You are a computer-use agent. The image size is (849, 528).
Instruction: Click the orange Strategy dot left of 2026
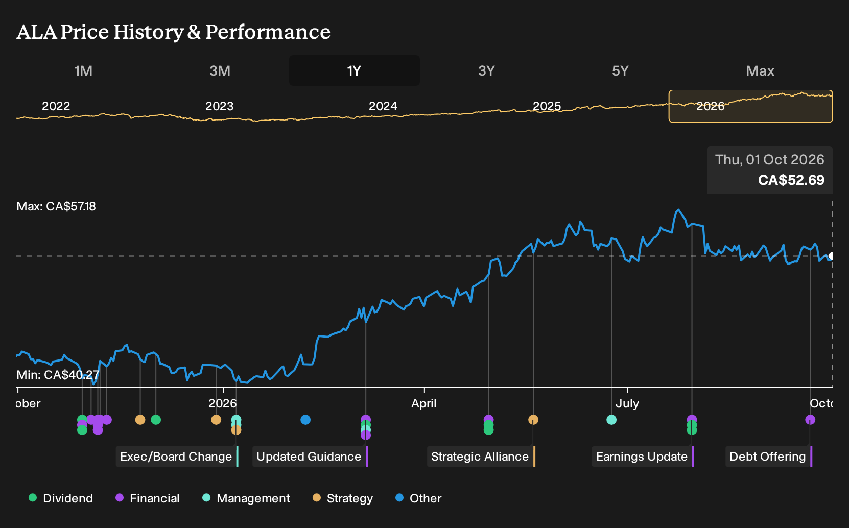tap(216, 420)
